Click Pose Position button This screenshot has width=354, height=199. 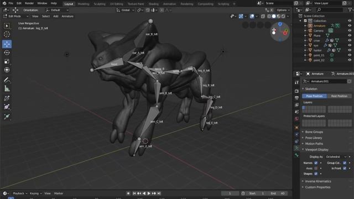pos(314,96)
